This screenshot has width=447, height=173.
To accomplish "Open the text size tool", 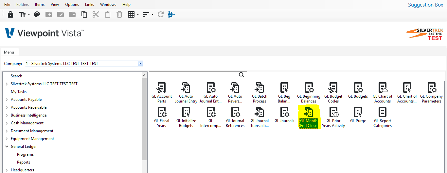I will 22,14.
